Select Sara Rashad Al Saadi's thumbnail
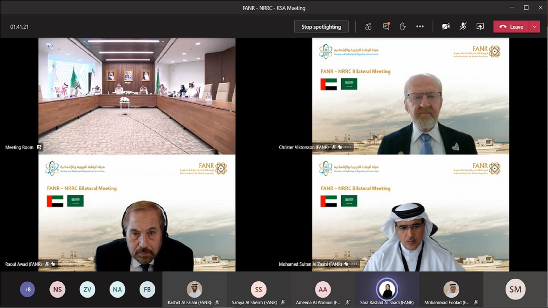The width and height of the screenshot is (548, 308). pyautogui.click(x=387, y=289)
